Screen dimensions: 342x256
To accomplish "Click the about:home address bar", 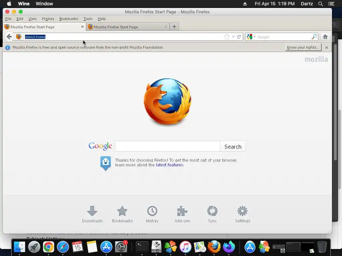I will [123, 37].
